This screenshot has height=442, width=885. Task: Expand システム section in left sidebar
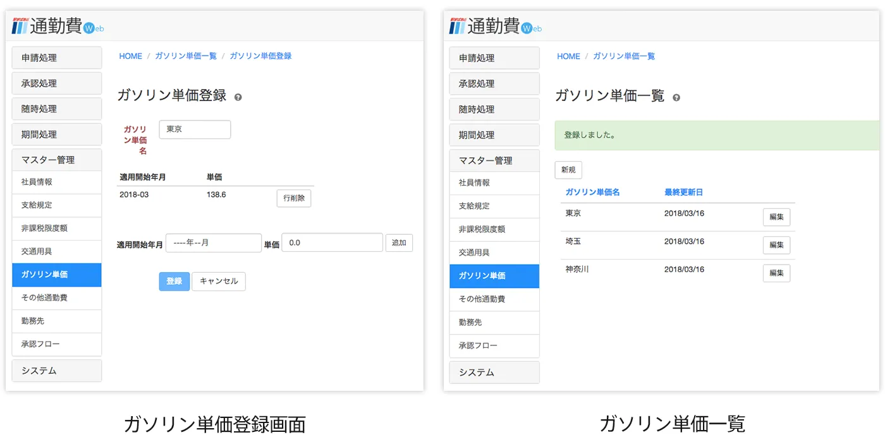coord(56,371)
